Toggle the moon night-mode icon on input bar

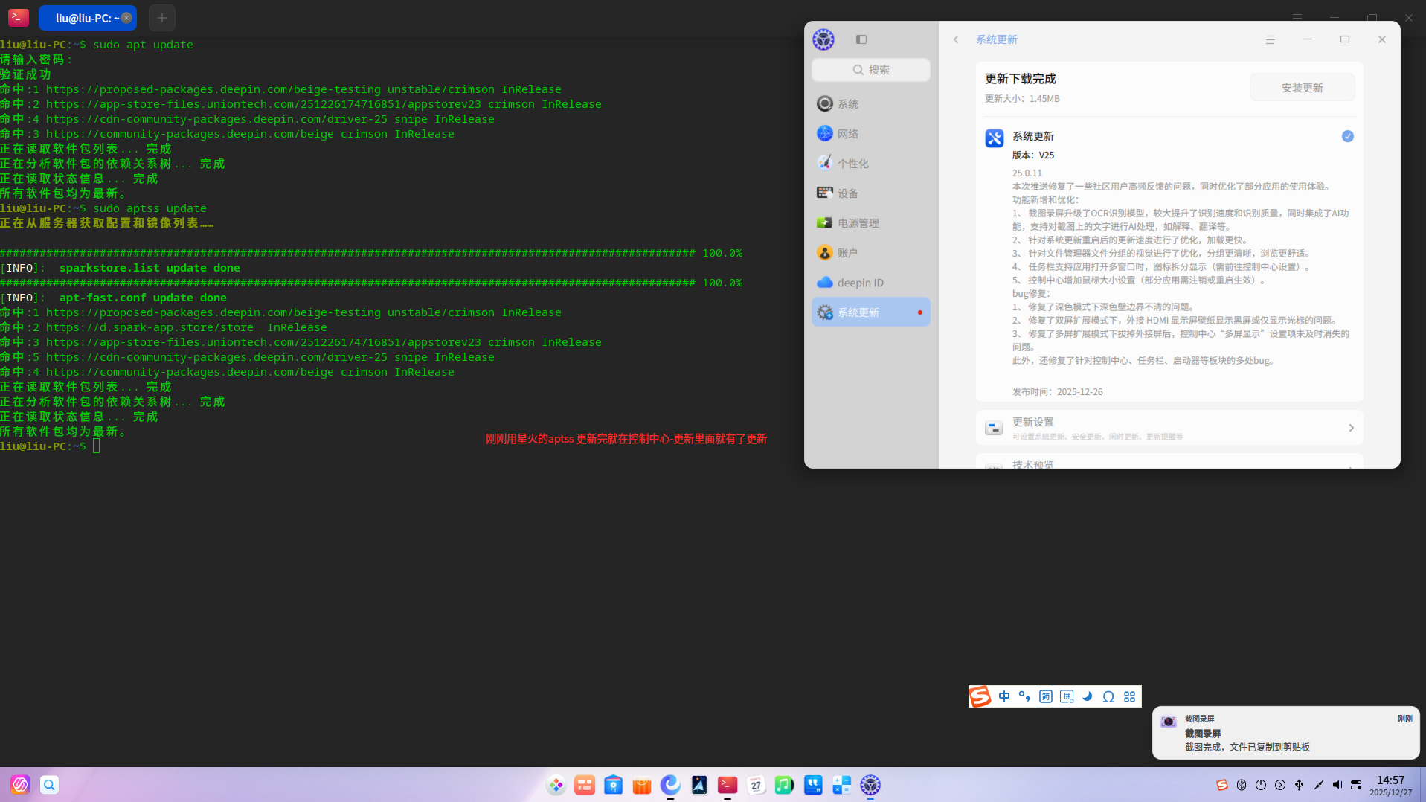1088,696
